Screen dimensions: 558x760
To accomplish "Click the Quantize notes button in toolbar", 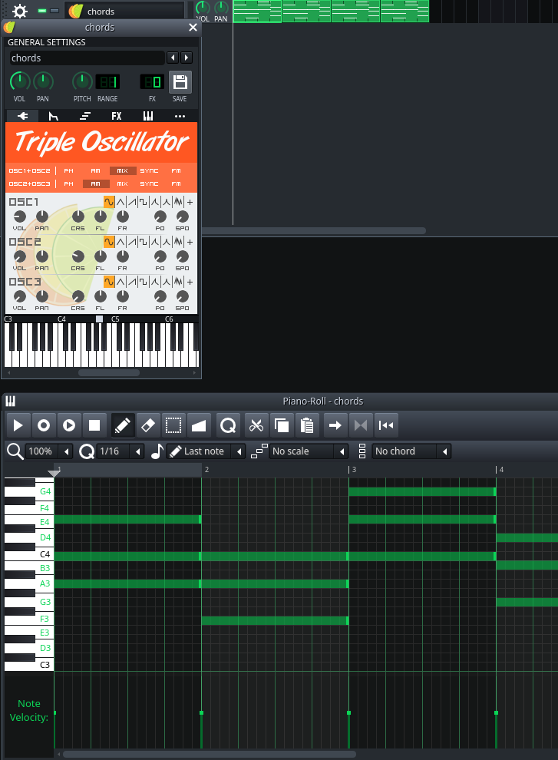I will point(228,425).
